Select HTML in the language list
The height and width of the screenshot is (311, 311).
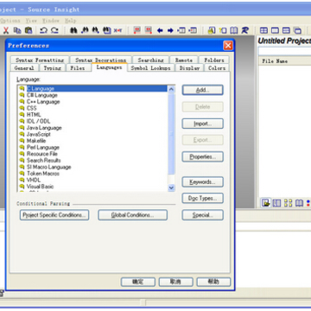click(x=34, y=115)
